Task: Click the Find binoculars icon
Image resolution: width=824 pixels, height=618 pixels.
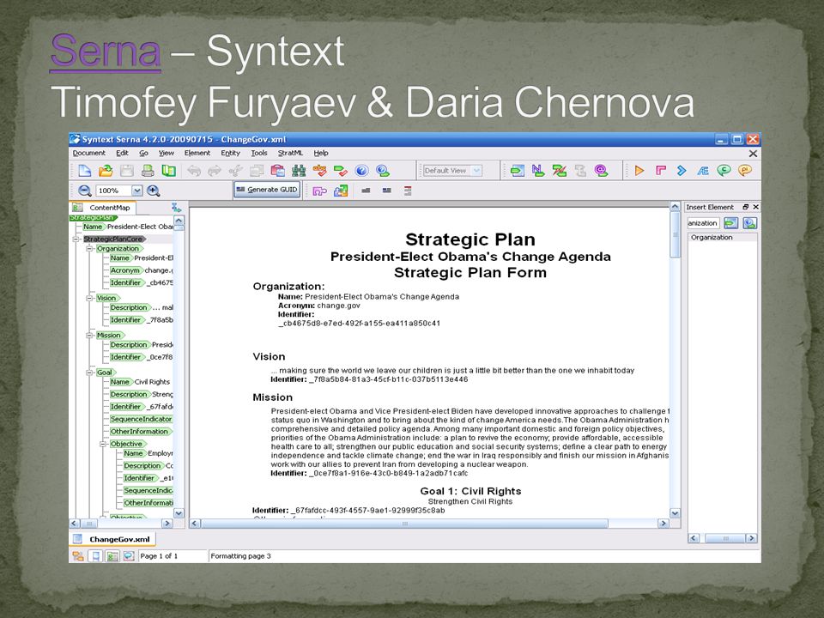Action: (x=299, y=171)
